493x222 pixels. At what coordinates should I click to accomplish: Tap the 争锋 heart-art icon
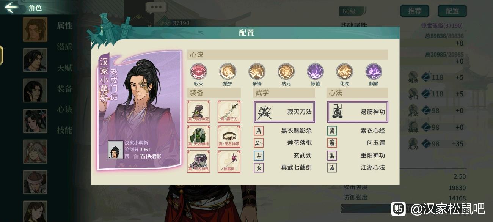pos(257,71)
